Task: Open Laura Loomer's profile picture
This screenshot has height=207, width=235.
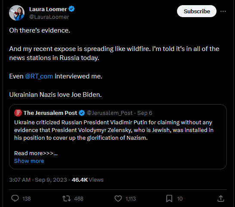Action: tap(17, 13)
